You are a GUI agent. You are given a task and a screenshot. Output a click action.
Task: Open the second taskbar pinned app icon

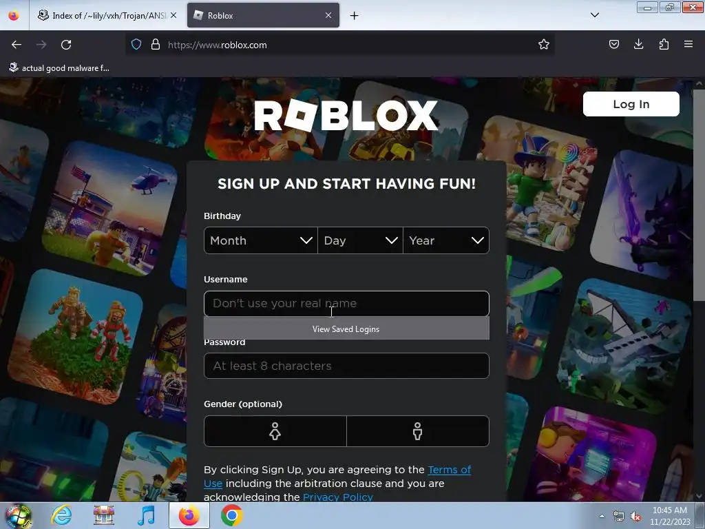pos(104,516)
